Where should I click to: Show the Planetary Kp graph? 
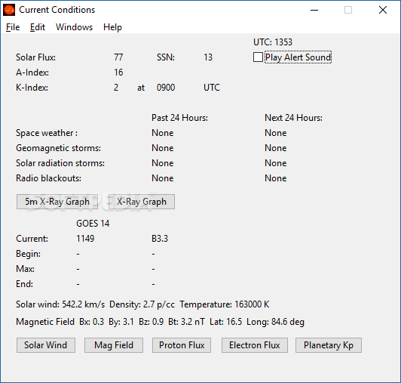[x=329, y=345]
